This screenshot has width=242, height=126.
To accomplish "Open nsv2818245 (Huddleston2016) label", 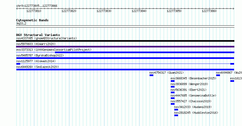I will [196, 113].
